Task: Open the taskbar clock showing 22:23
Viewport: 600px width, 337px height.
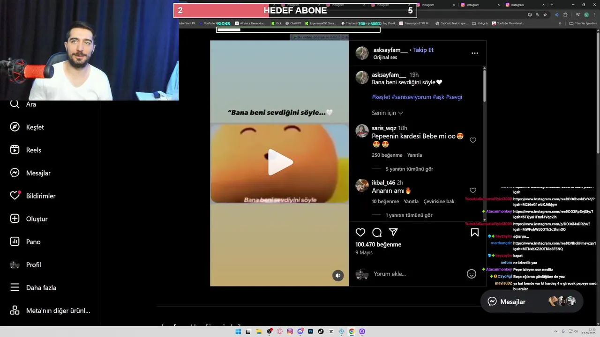Action: [589, 331]
